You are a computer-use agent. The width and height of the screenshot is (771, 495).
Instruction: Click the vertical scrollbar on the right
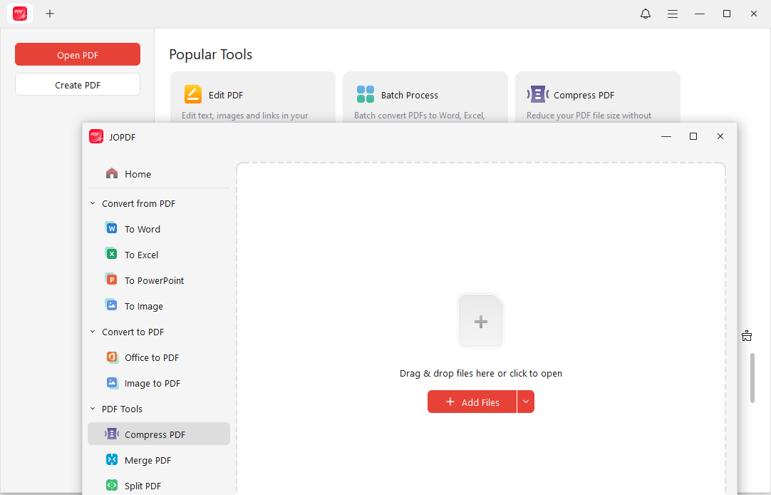click(753, 378)
